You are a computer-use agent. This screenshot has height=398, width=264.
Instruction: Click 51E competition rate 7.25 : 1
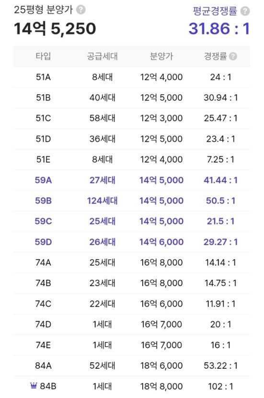tap(220, 159)
